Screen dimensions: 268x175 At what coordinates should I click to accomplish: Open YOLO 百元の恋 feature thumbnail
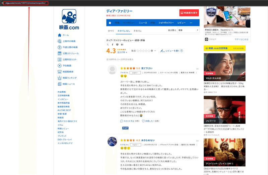(x=224, y=67)
